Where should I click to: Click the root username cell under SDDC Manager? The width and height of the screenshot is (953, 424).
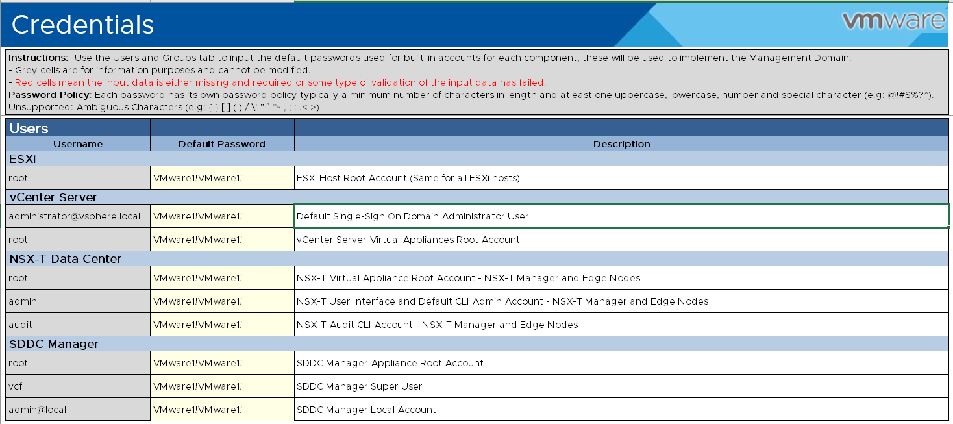coord(78,363)
